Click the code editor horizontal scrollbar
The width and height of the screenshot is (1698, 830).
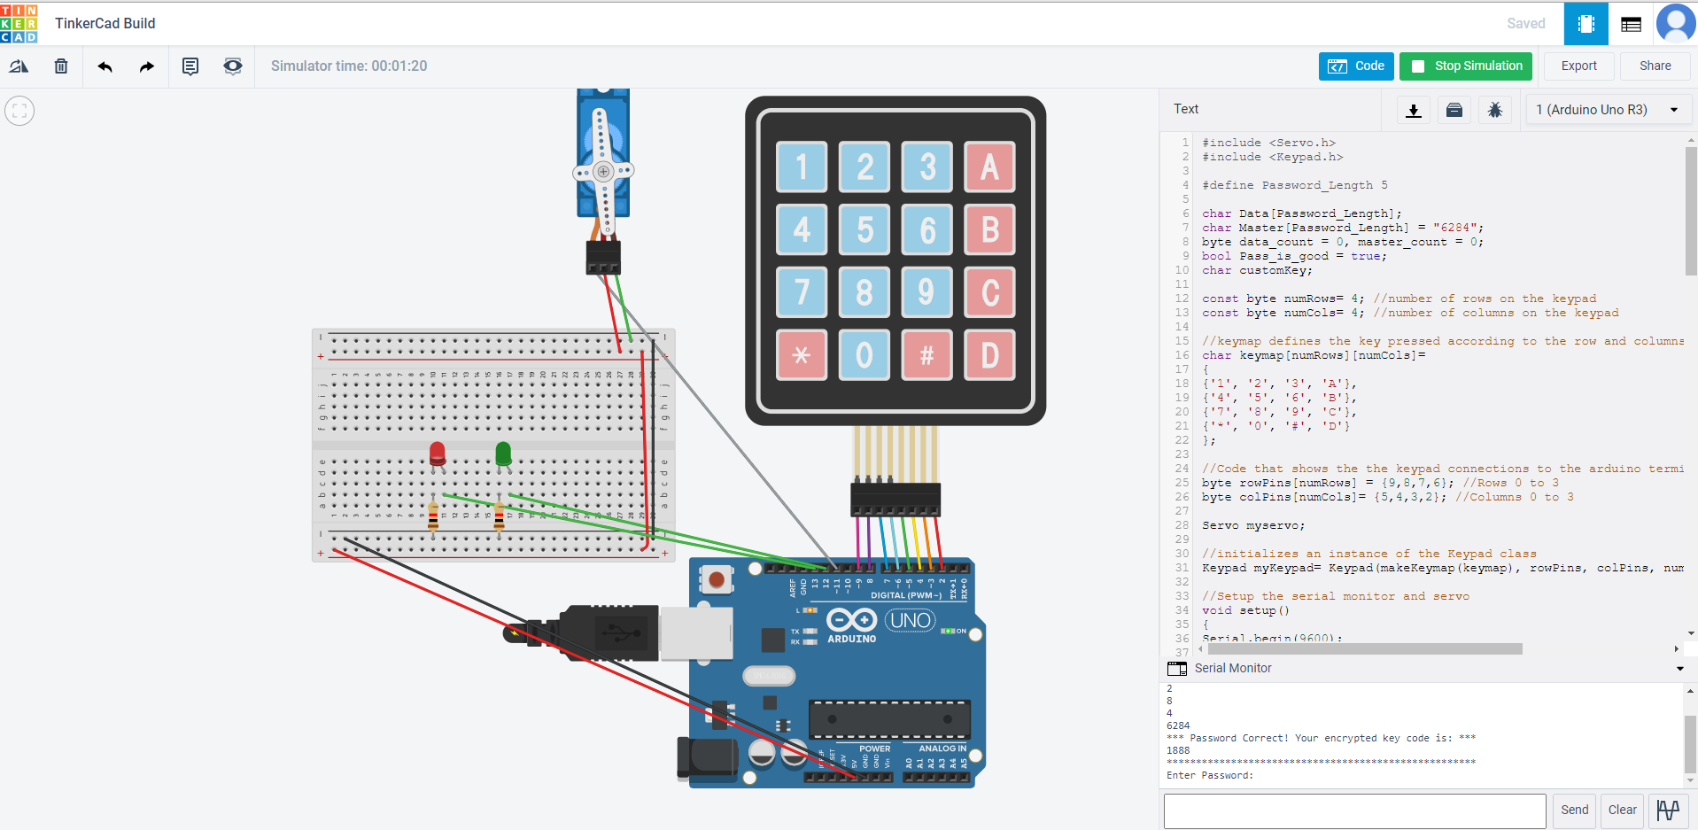click(x=1364, y=649)
